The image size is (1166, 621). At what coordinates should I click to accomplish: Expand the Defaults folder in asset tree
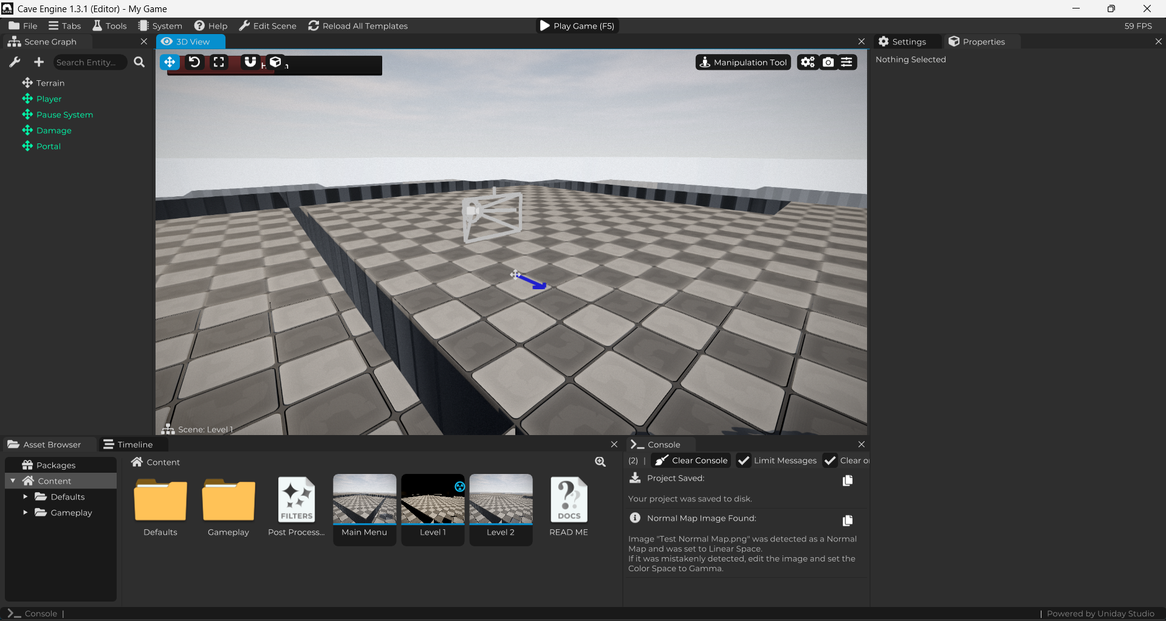click(25, 496)
